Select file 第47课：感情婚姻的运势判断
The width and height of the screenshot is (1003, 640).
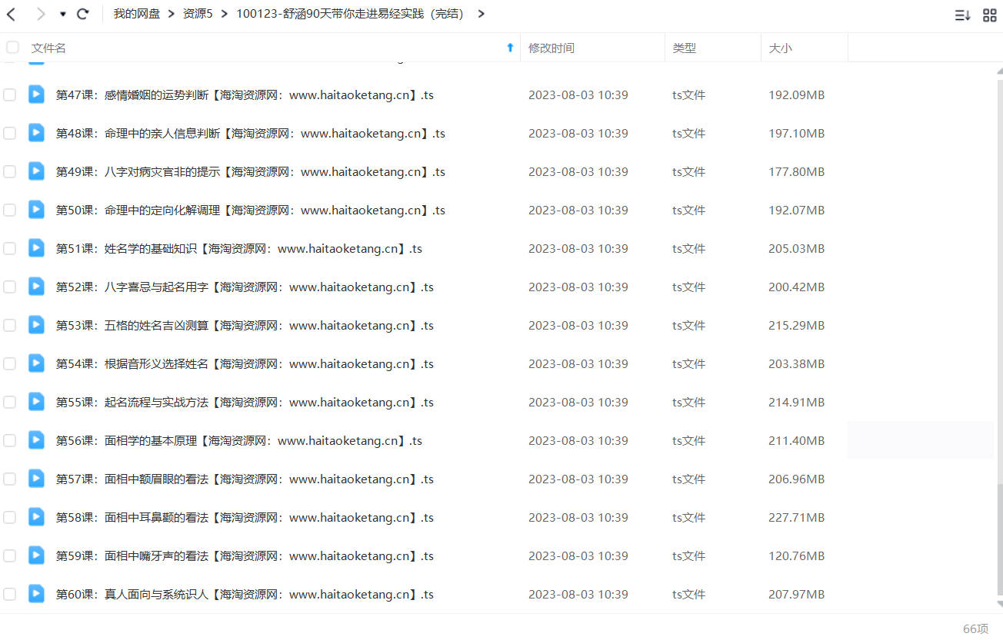[245, 95]
